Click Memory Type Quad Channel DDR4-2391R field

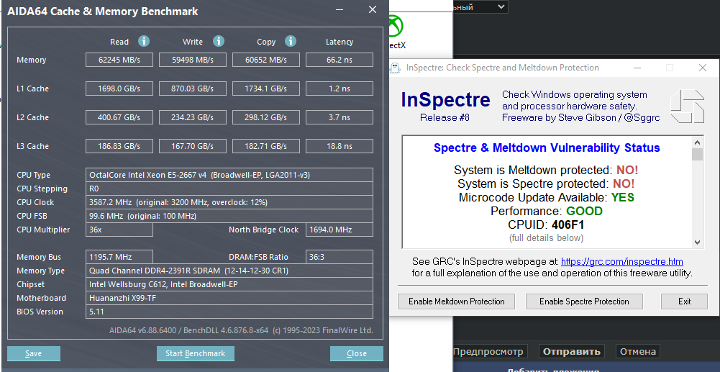tap(229, 271)
